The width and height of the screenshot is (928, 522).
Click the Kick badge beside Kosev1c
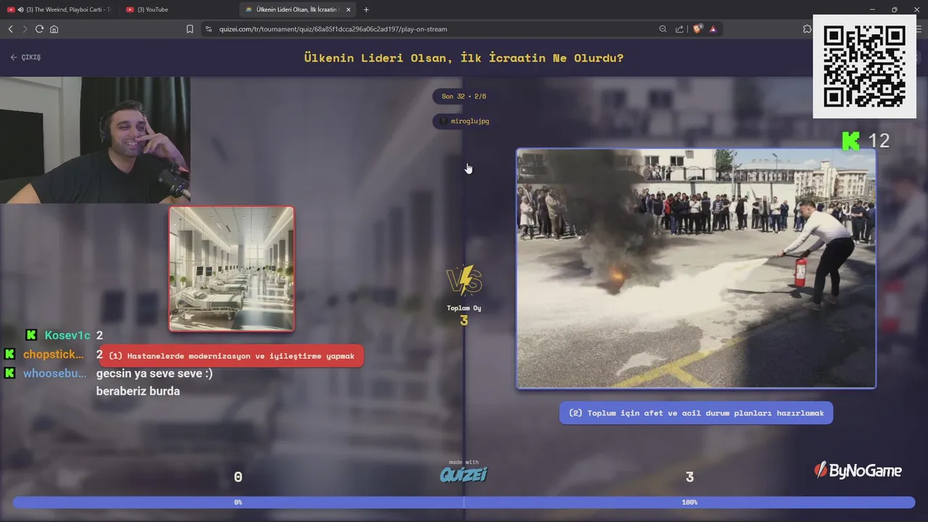31,335
